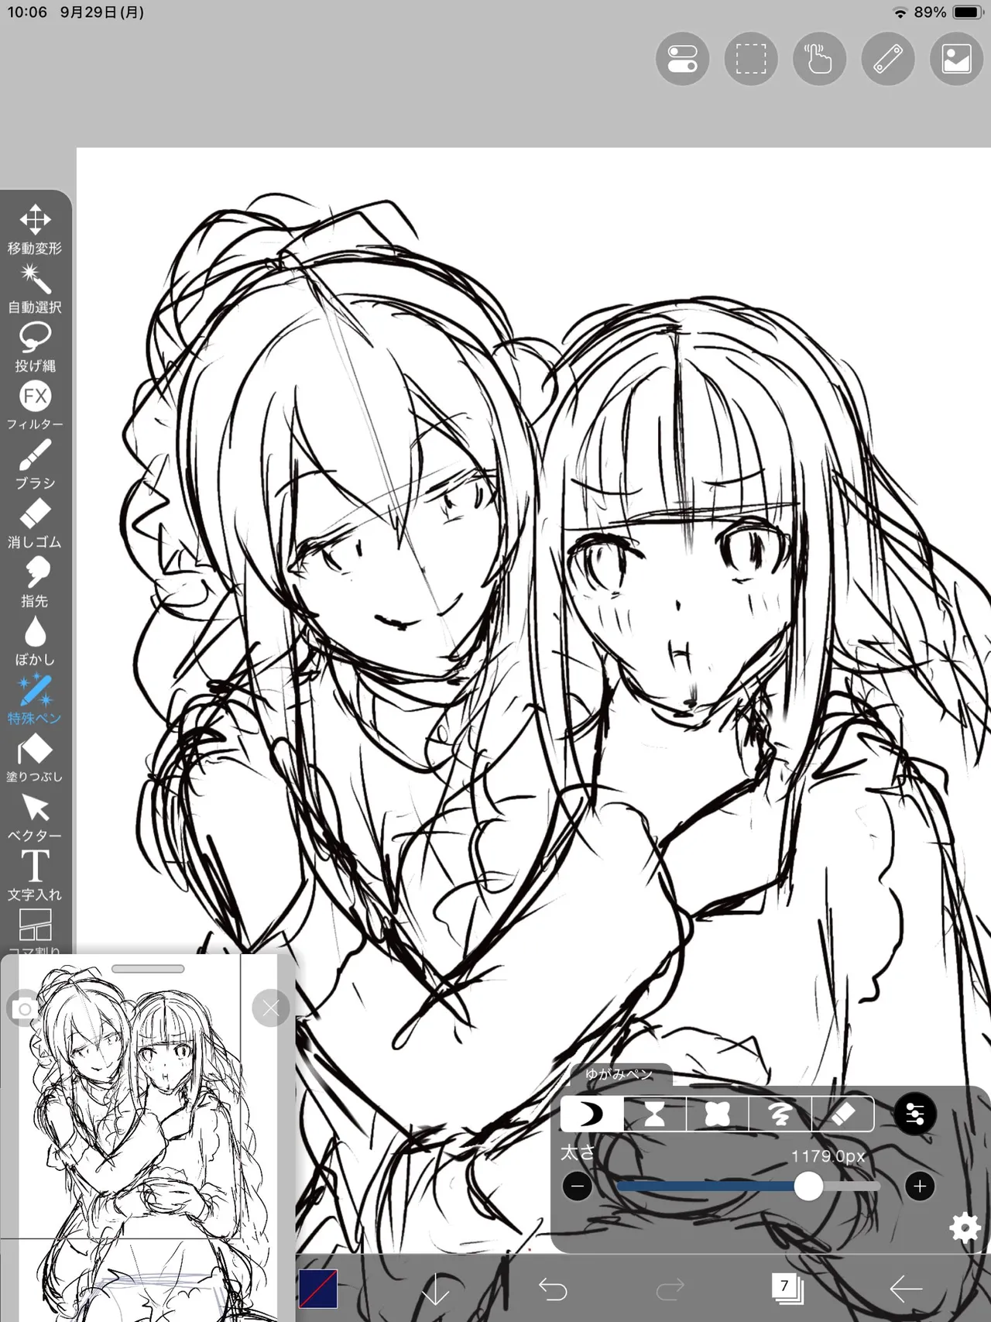Open the FX フィルター filter tool
This screenshot has width=991, height=1322.
[x=35, y=406]
